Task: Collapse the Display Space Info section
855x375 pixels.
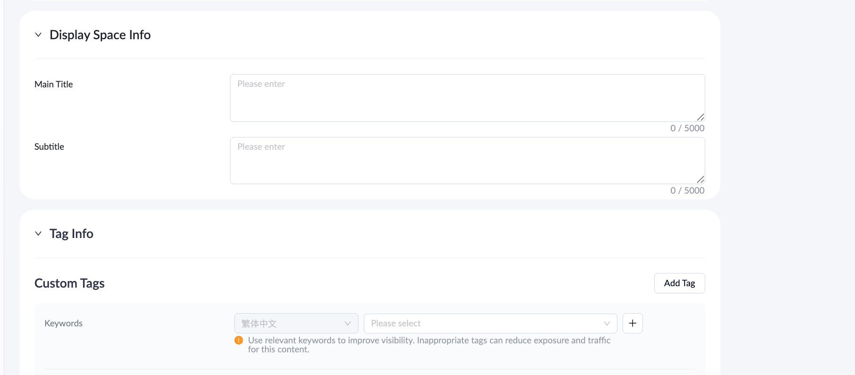Action: point(38,35)
